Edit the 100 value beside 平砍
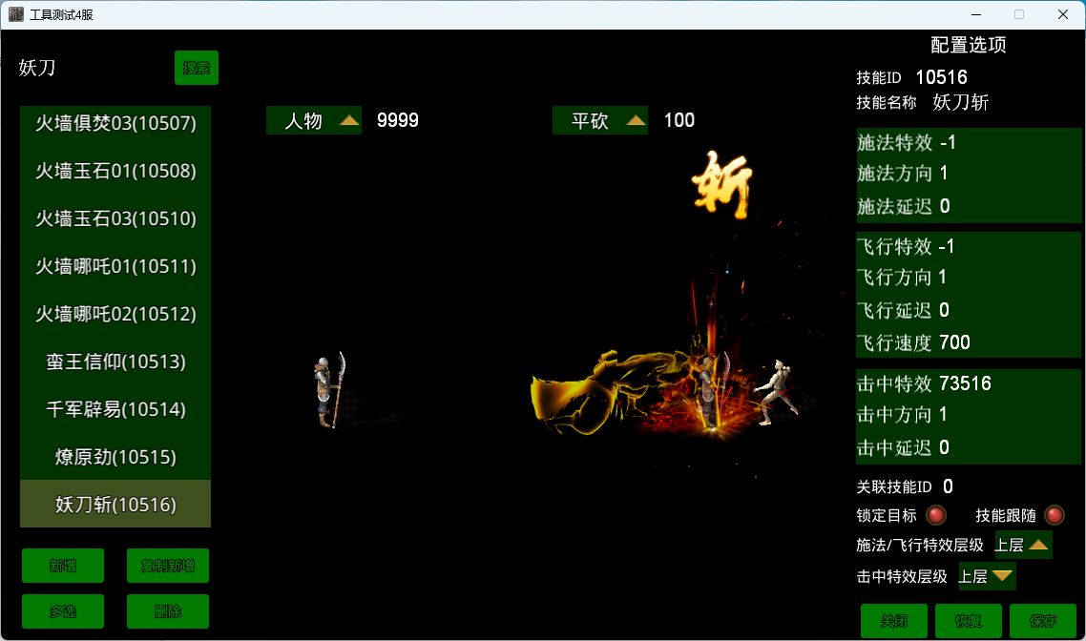Viewport: 1086px width, 641px height. (x=679, y=120)
